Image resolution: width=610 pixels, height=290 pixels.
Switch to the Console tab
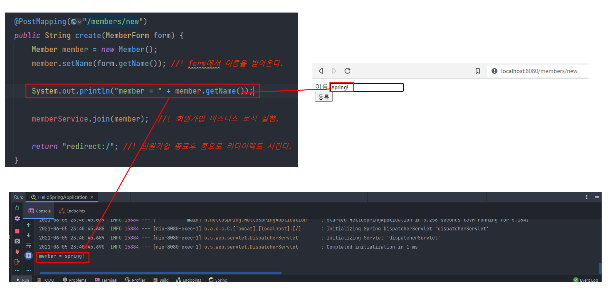coord(40,211)
